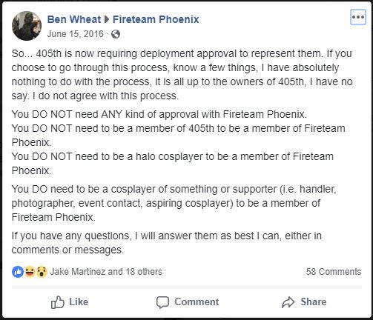The image size is (373, 320).
Task: Click the globe public privacy icon
Action: tap(116, 34)
